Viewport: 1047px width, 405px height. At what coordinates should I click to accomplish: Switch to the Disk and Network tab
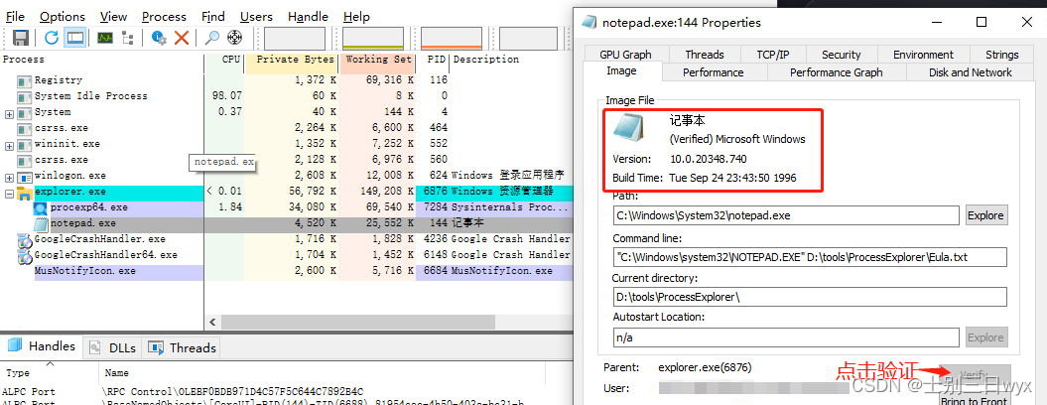pyautogui.click(x=971, y=72)
